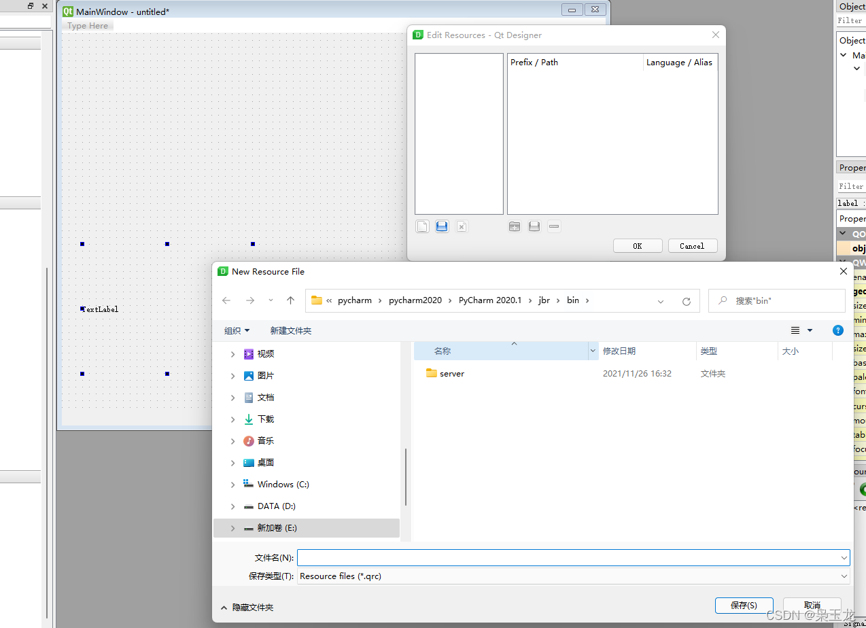866x628 pixels.
Task: Click the pycharm breadcrumb segment
Action: click(x=355, y=300)
